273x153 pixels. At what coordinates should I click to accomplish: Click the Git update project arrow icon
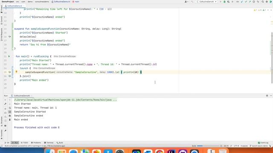pyautogui.click(x=242, y=2)
